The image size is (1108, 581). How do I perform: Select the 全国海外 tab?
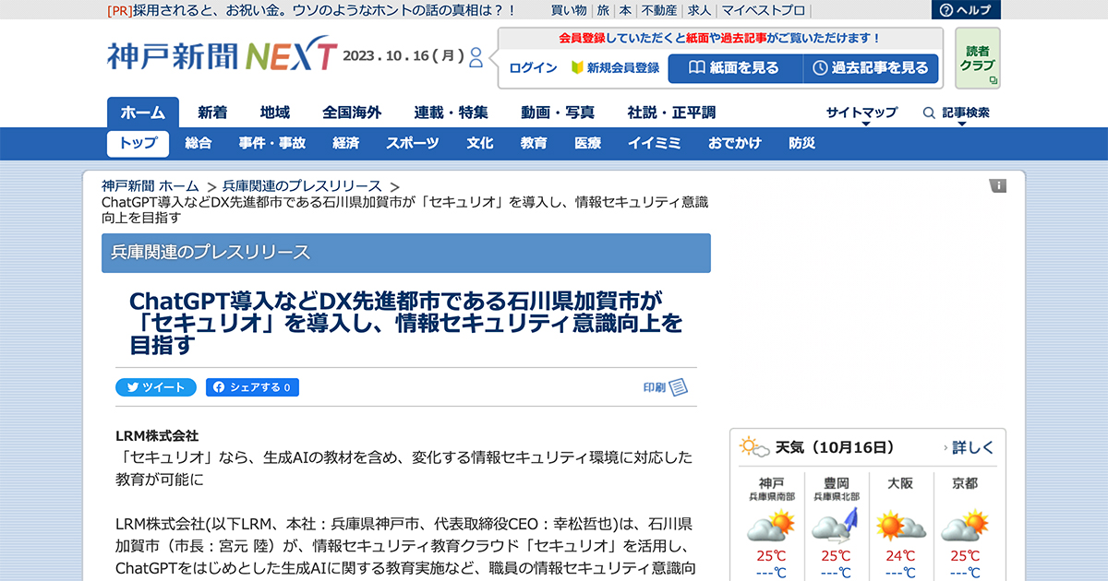point(352,113)
